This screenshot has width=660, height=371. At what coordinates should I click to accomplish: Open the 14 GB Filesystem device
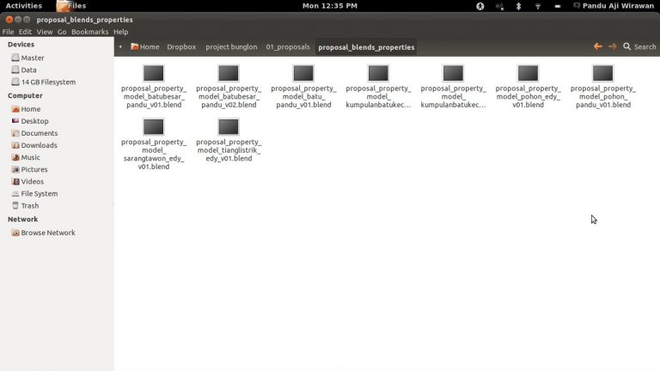pyautogui.click(x=48, y=82)
